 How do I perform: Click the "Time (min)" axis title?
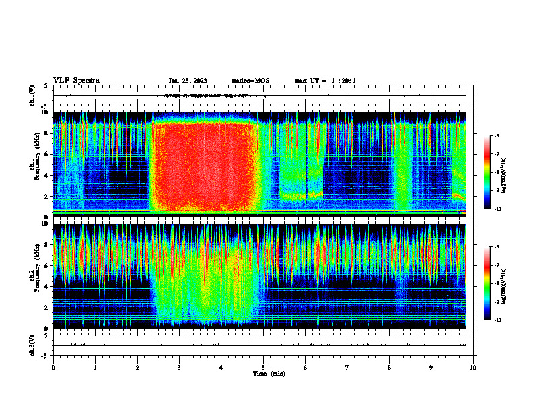click(x=269, y=374)
